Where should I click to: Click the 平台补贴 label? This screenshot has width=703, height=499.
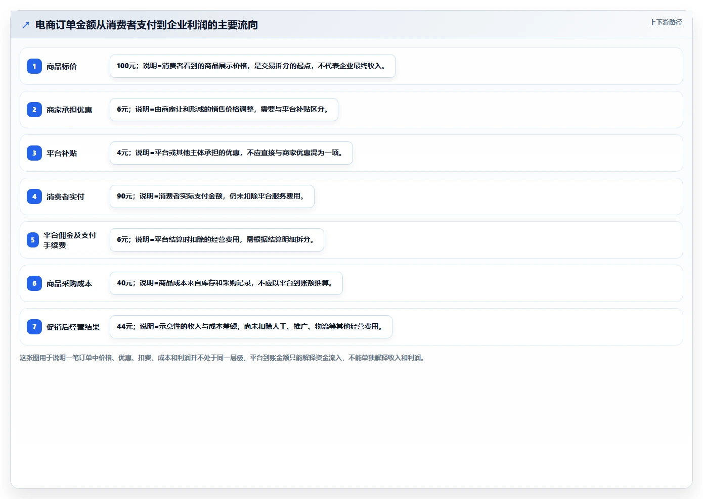point(62,153)
